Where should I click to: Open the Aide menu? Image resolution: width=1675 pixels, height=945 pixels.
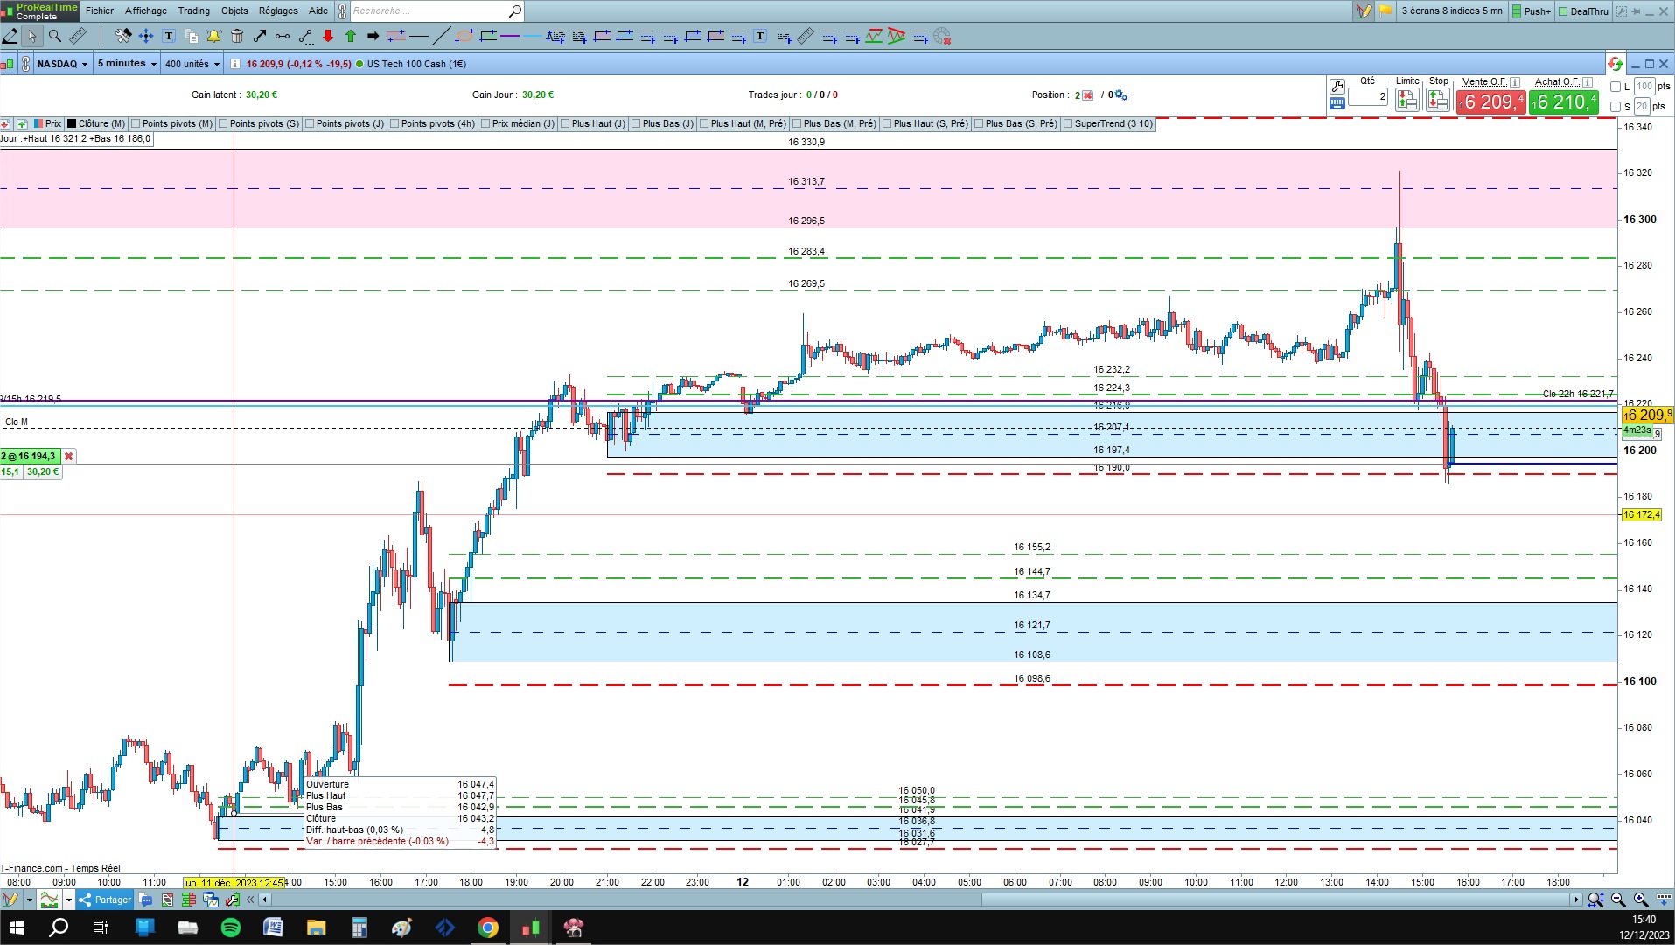[x=318, y=10]
